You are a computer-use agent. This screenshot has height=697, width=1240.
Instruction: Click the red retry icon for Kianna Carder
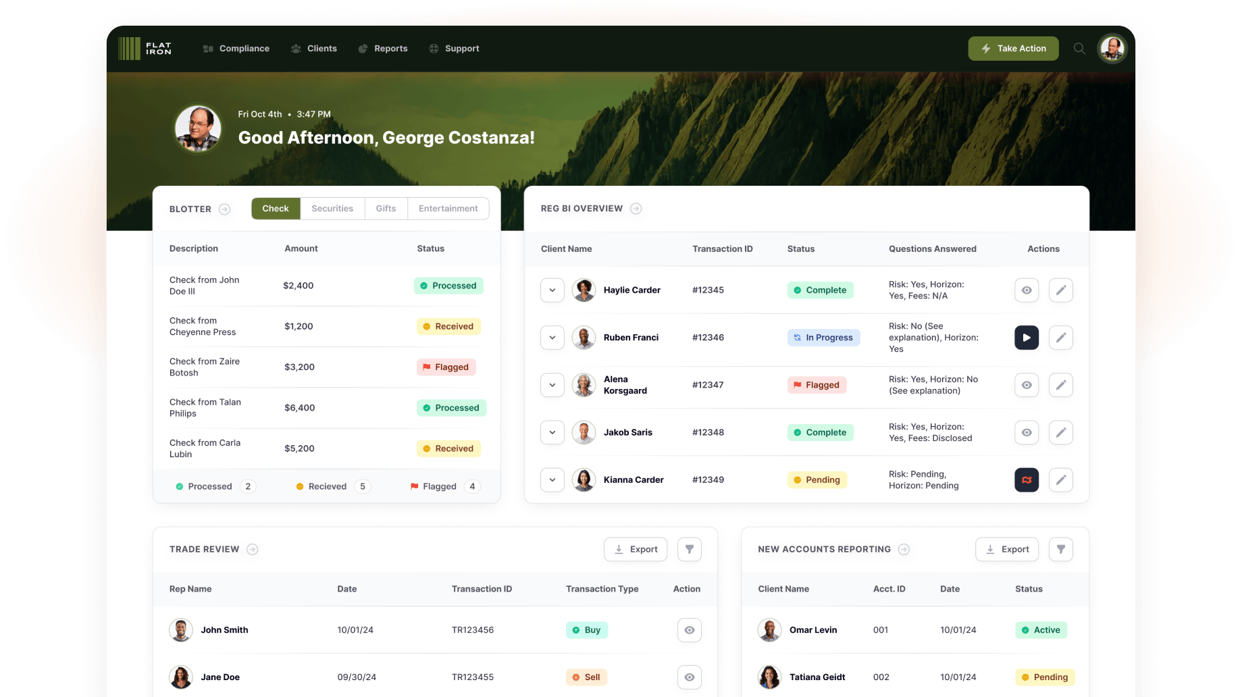click(x=1026, y=480)
